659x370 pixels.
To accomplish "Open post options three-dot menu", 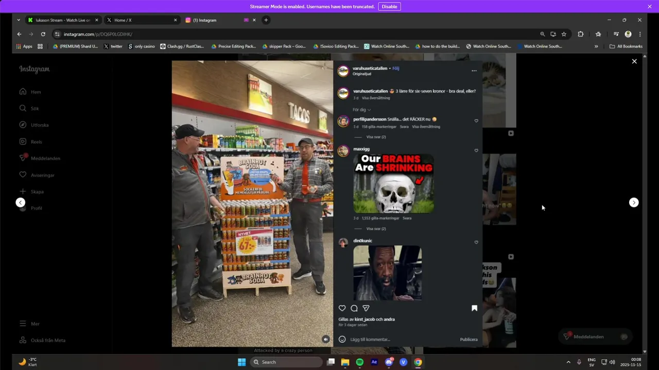I will (474, 71).
